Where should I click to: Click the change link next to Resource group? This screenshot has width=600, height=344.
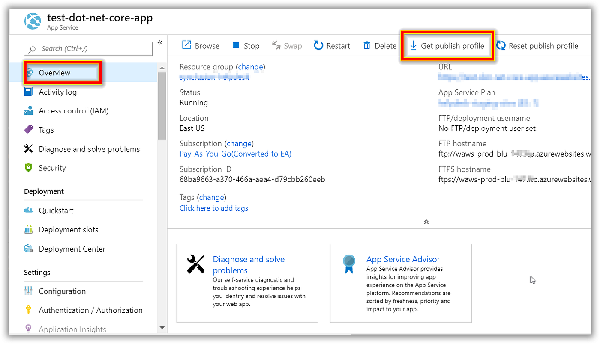(250, 67)
